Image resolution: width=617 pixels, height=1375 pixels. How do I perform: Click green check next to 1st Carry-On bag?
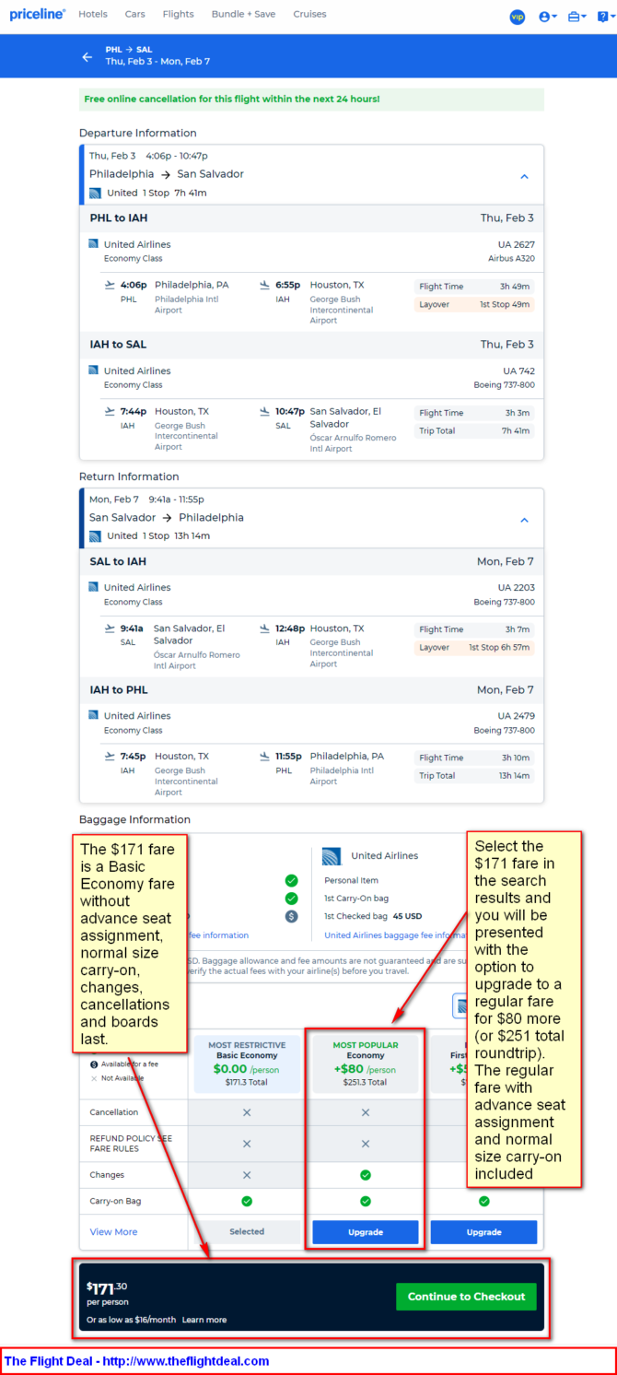coord(291,899)
